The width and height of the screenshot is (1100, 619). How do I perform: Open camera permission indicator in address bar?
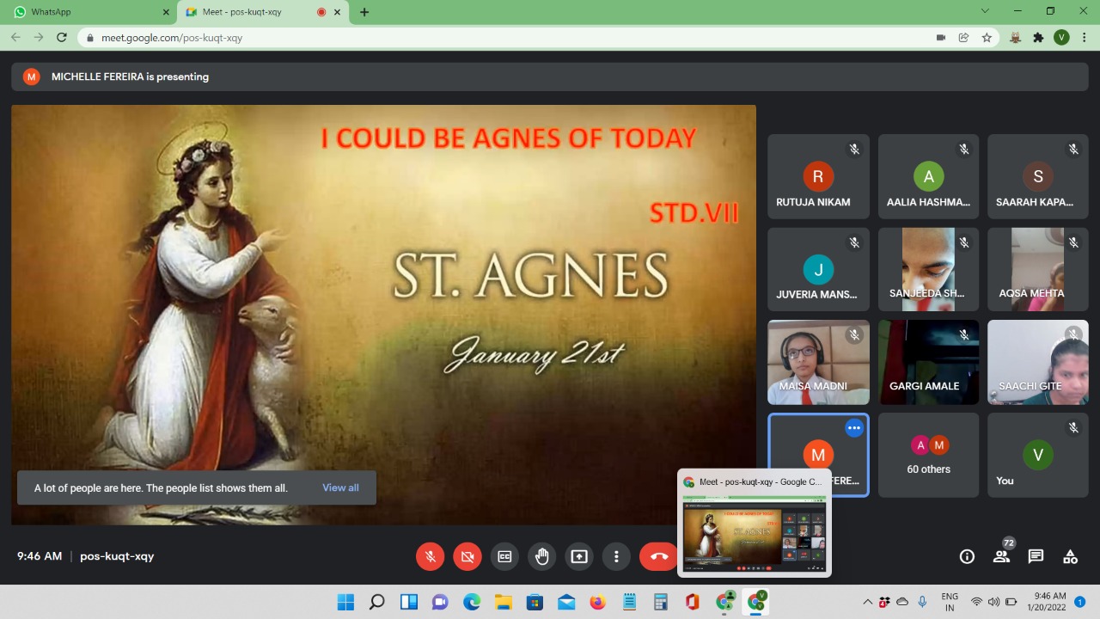[941, 37]
